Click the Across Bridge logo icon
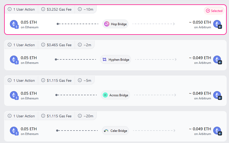This screenshot has width=229, height=143. click(105, 95)
